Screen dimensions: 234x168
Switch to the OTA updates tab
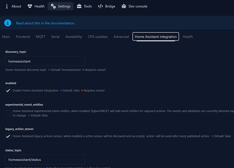(98, 37)
